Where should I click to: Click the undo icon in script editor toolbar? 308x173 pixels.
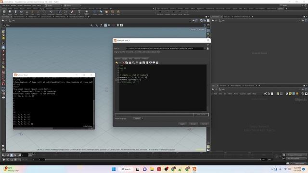(116, 62)
